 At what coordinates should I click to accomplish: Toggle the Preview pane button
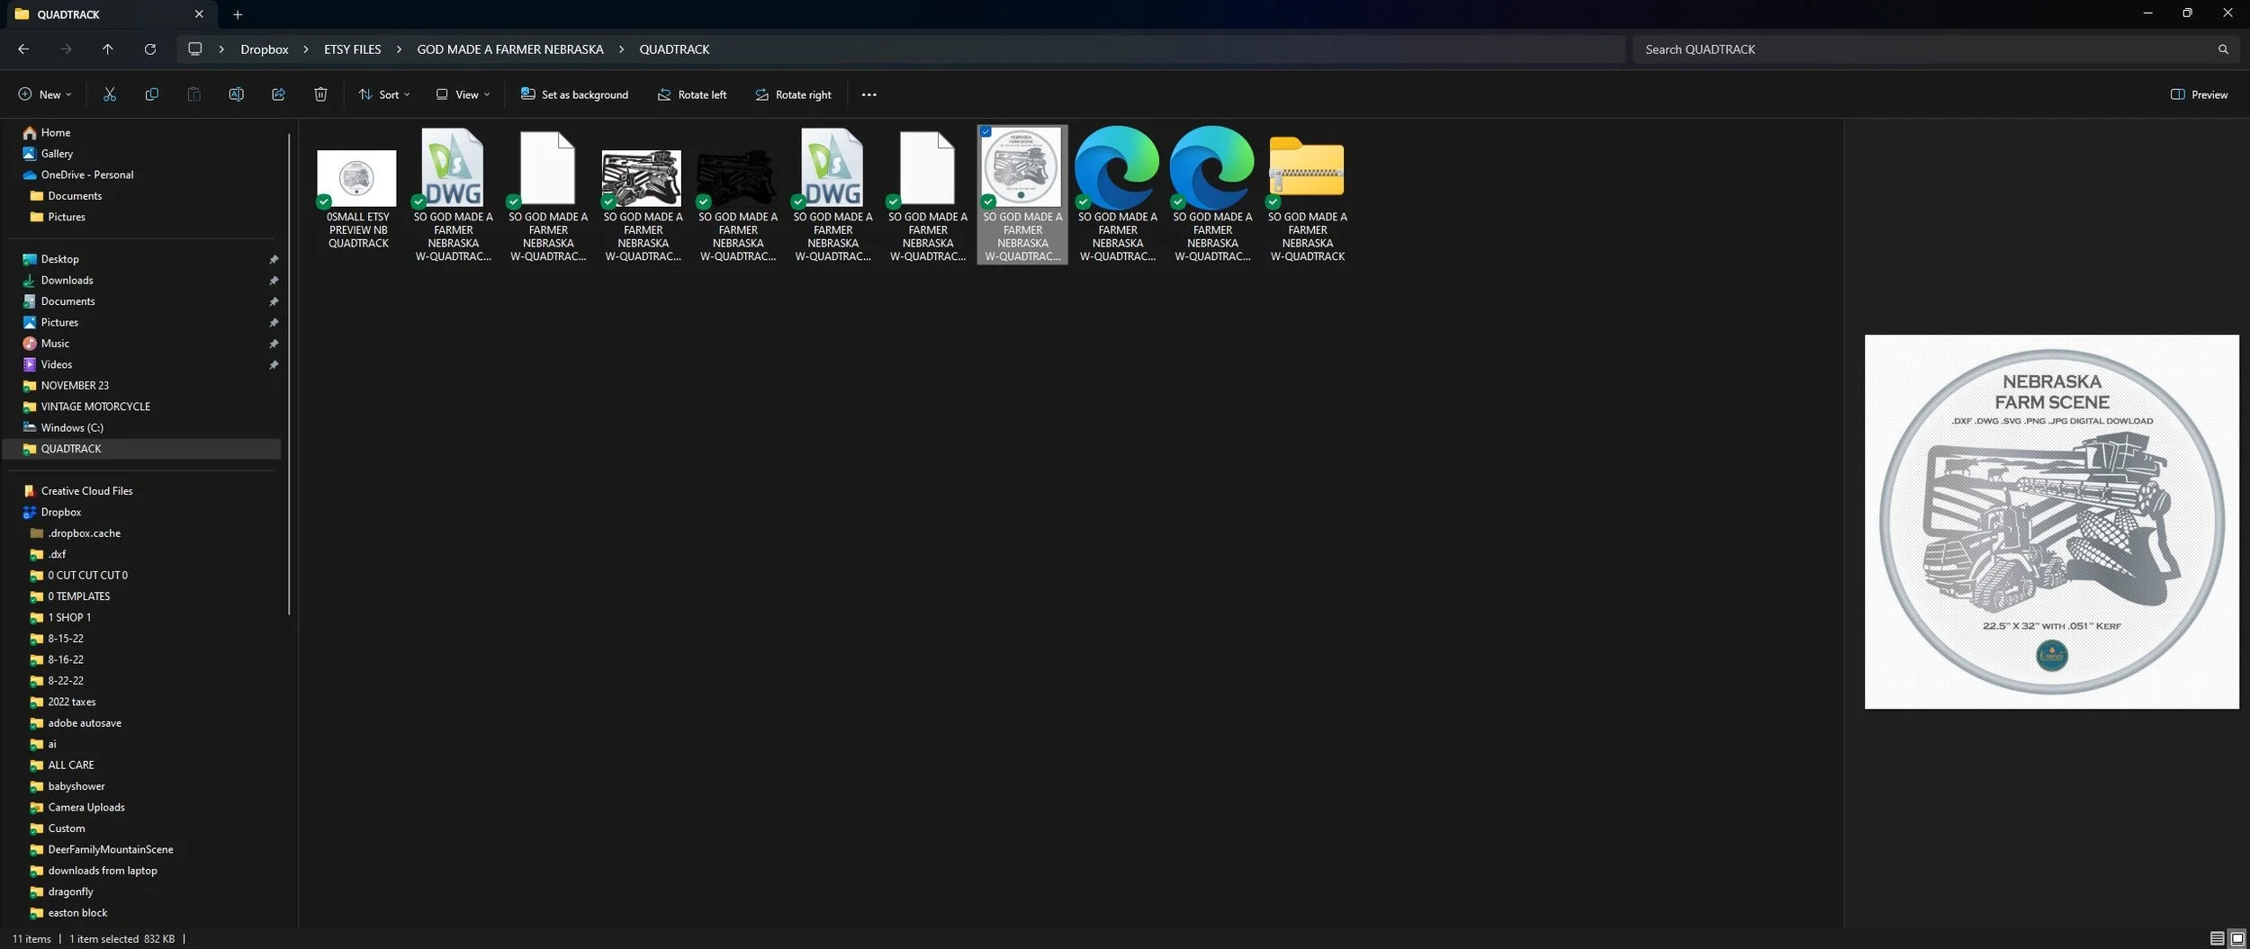click(2199, 94)
